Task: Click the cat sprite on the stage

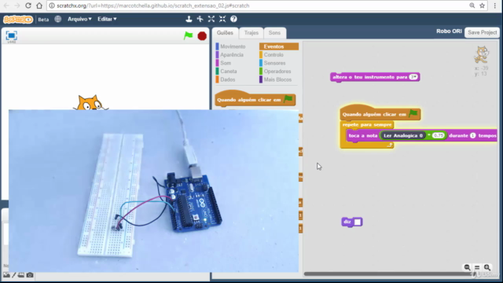Action: [x=90, y=103]
